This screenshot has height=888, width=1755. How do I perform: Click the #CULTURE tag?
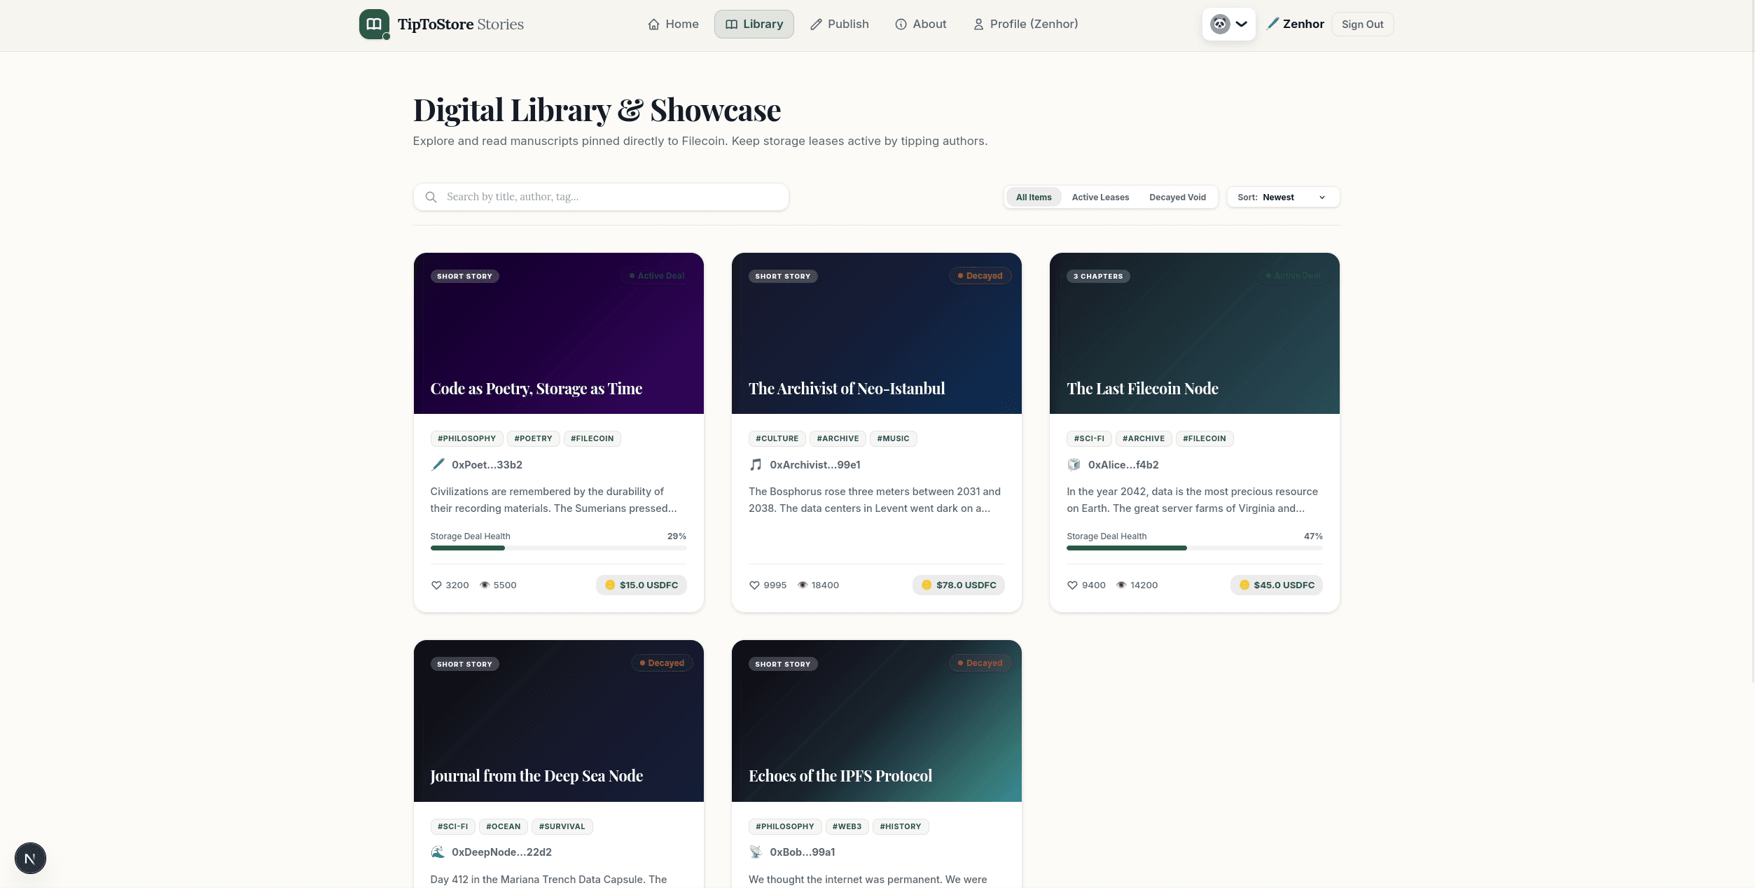coord(777,438)
